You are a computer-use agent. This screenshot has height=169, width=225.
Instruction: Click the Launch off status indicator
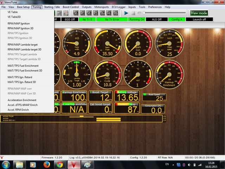(199, 19)
